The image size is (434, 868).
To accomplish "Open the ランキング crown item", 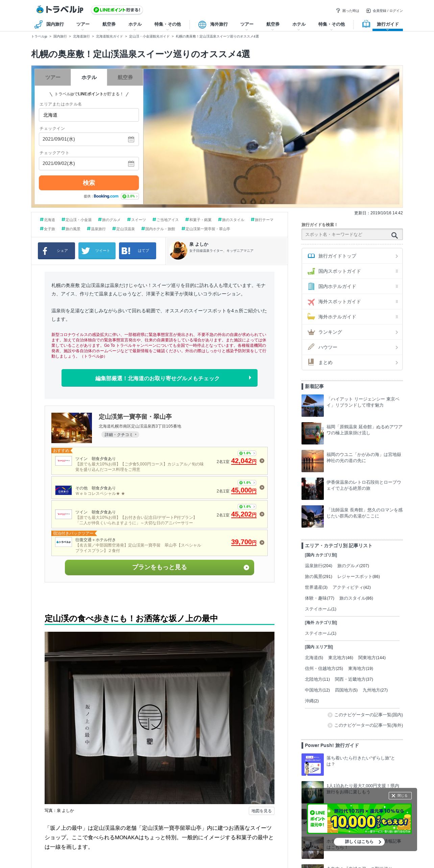I will point(352,332).
